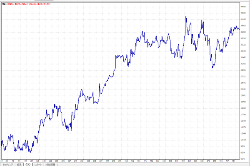250x166 pixels.
Task: Open the レポート tab
Action: [x=38, y=165]
